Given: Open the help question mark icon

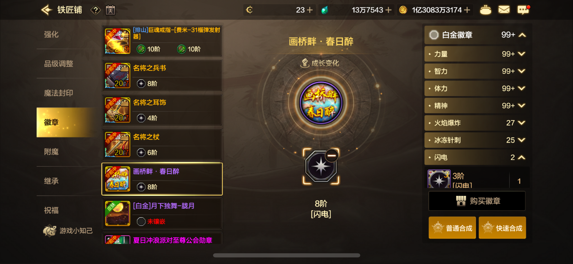Looking at the screenshot, I should pos(95,10).
